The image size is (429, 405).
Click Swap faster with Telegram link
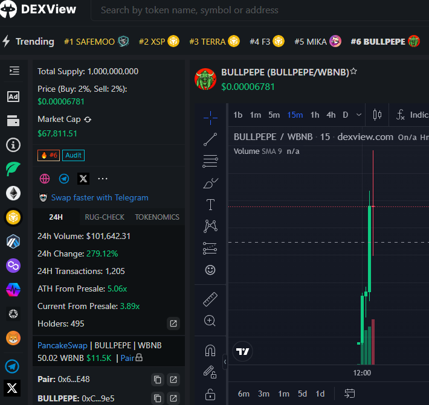pyautogui.click(x=100, y=197)
